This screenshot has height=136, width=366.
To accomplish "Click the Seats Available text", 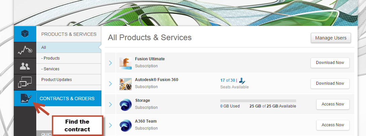I will click(234, 87).
